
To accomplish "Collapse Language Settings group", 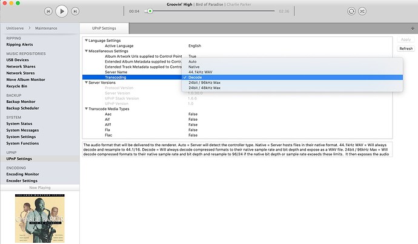I will point(86,40).
